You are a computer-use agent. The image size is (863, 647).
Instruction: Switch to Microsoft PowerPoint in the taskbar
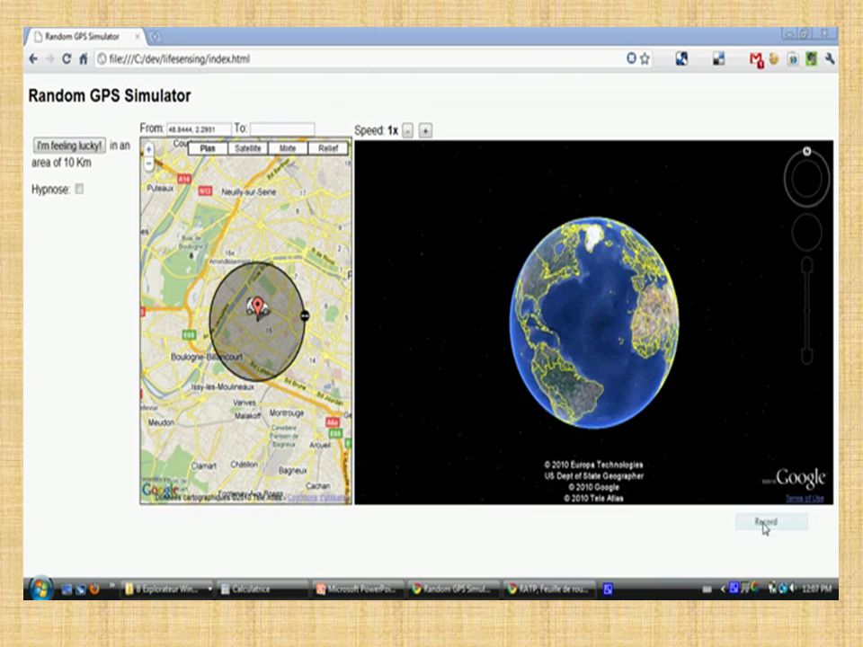pyautogui.click(x=358, y=589)
